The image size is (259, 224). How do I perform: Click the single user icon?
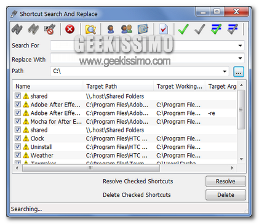tap(111, 29)
